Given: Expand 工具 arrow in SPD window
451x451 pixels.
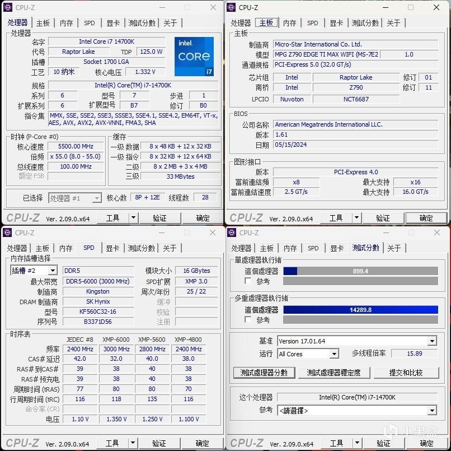Looking at the screenshot, I should 133,443.
